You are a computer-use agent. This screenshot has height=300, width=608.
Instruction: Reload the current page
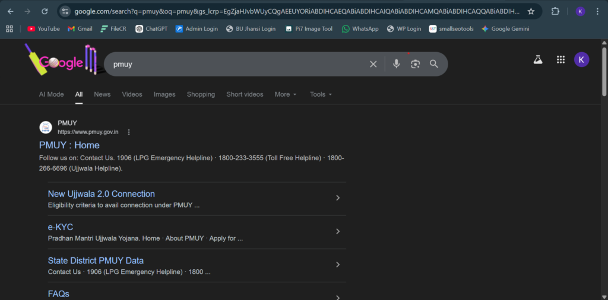(45, 11)
